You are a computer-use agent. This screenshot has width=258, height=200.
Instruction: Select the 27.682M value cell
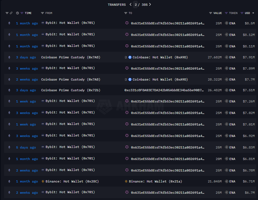pos(215,57)
